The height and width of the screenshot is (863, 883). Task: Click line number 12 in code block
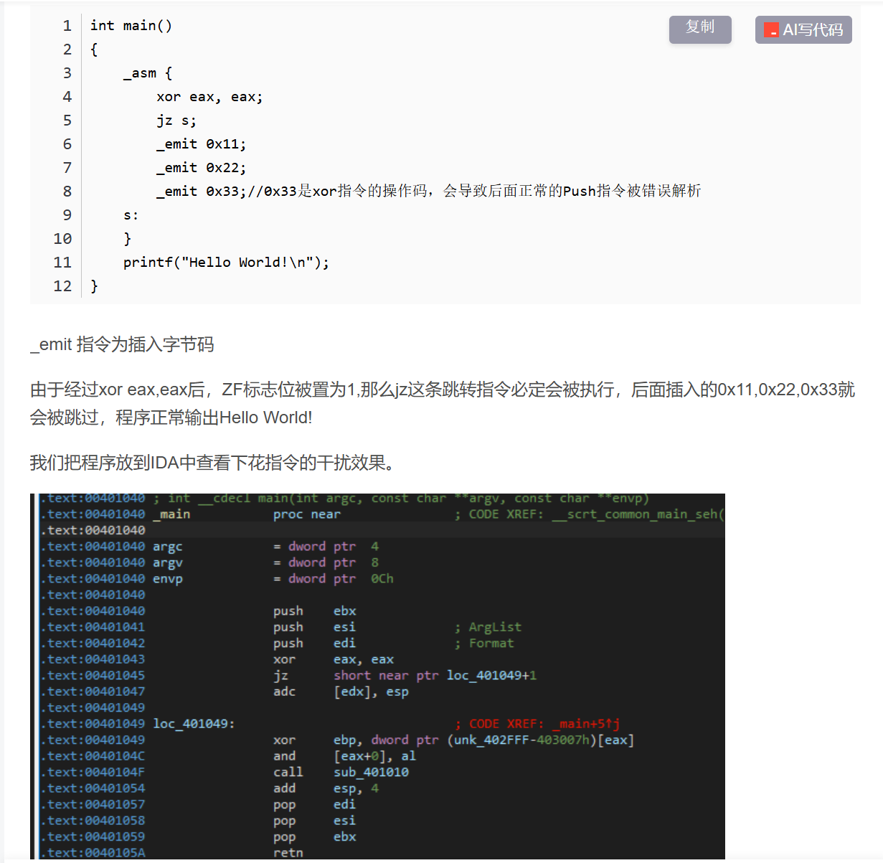(63, 286)
